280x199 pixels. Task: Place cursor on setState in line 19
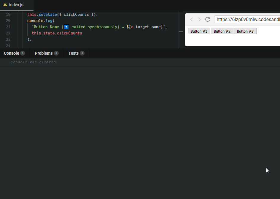pos(47,15)
